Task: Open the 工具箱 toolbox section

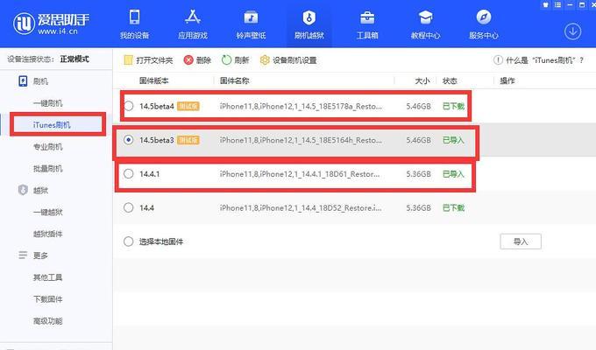Action: point(367,24)
